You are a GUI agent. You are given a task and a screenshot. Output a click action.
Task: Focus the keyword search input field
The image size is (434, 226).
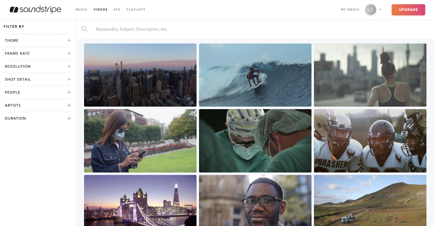[x=190, y=29]
